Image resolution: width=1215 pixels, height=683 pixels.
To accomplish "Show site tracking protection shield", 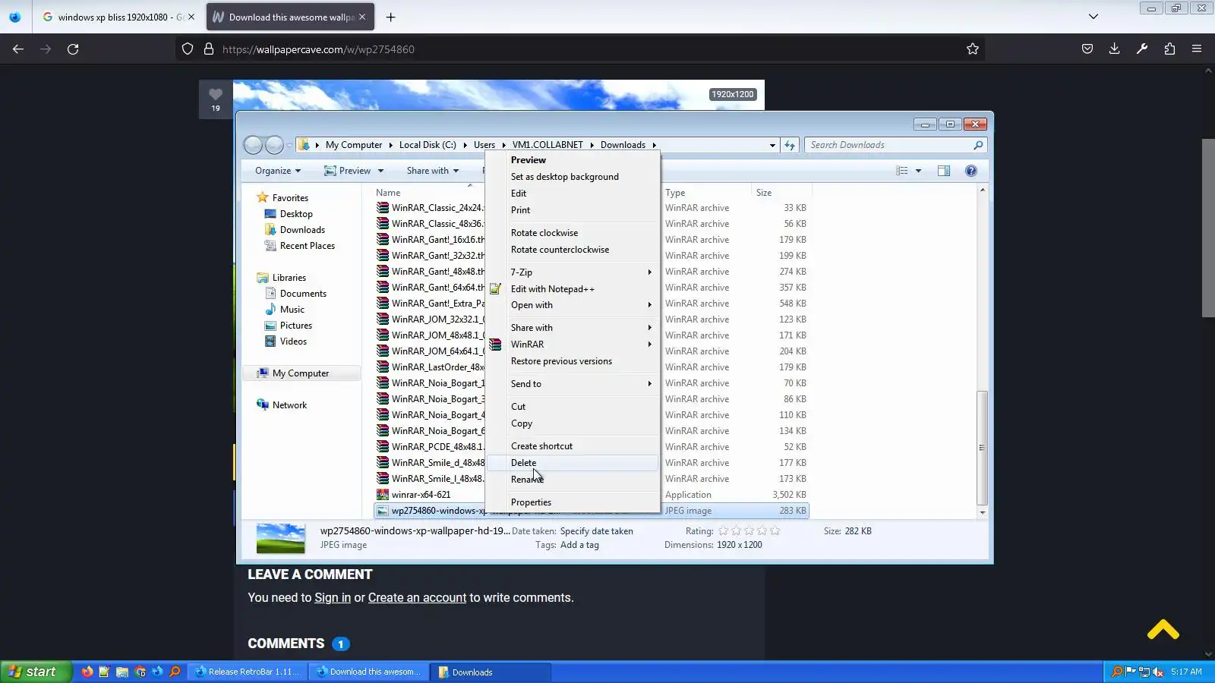I will click(188, 49).
